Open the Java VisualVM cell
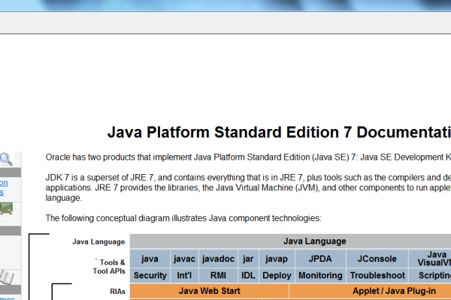 tap(430, 259)
